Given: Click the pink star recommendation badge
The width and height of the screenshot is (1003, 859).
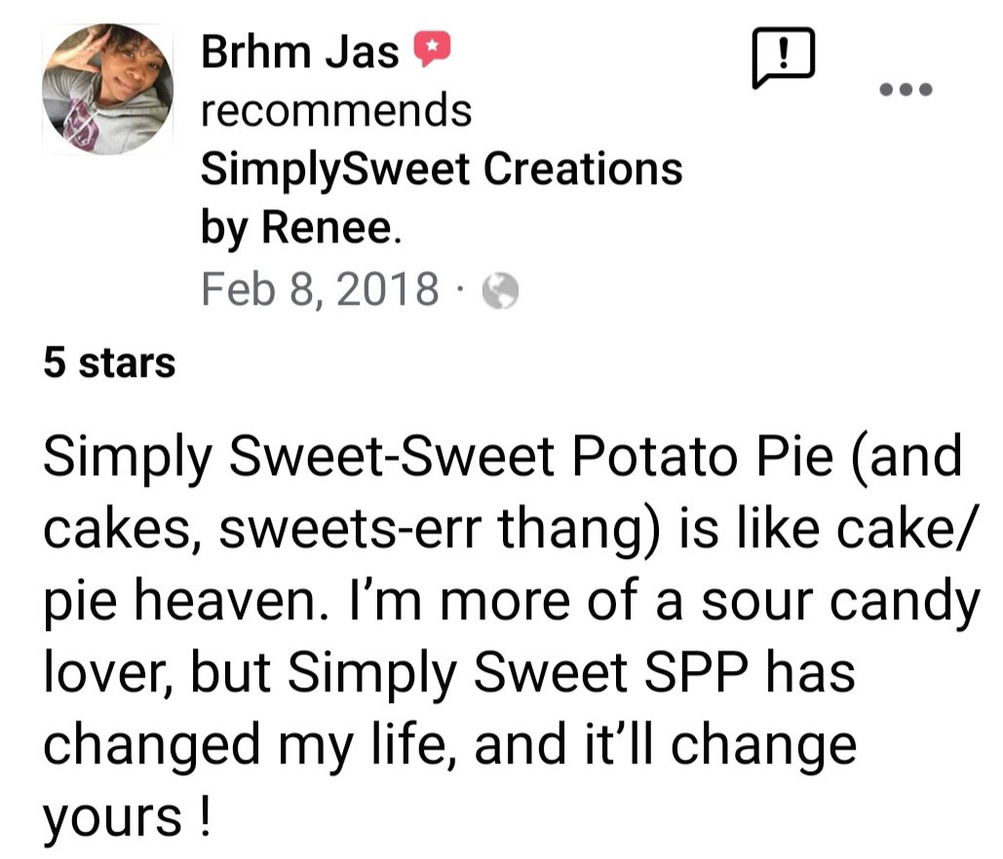Looking at the screenshot, I should pyautogui.click(x=433, y=49).
